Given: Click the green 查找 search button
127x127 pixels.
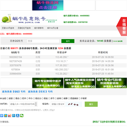Looking at the screenshot, I should point(68,41).
